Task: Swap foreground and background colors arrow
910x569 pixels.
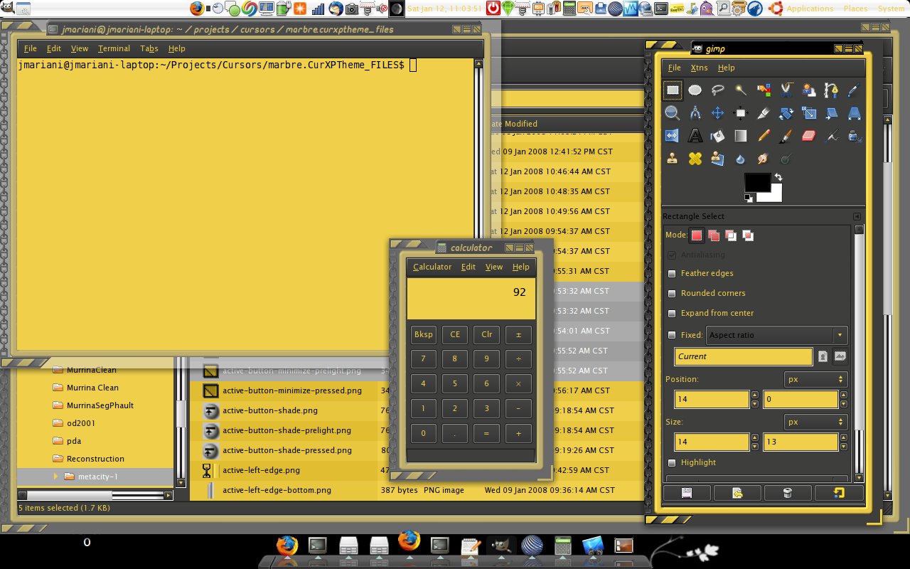Action: coord(778,177)
